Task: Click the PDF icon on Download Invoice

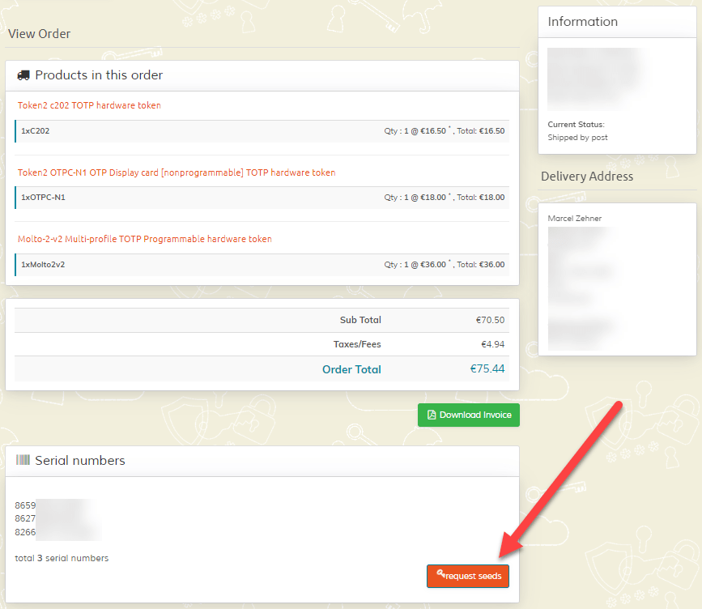Action: (x=432, y=415)
